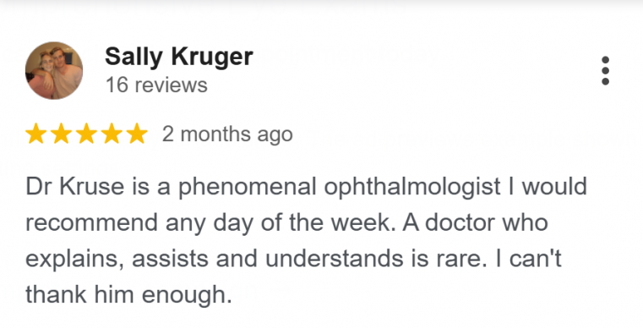Click the fifth yellow rating star

pyautogui.click(x=137, y=134)
